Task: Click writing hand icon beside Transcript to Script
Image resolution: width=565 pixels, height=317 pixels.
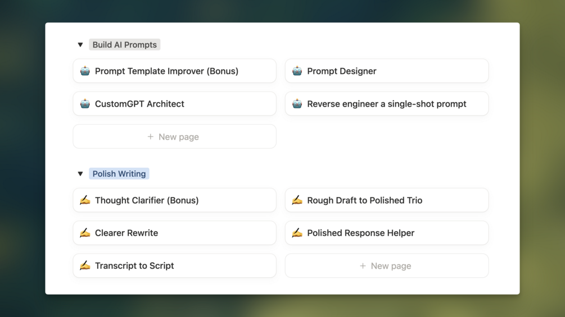Action: point(85,265)
